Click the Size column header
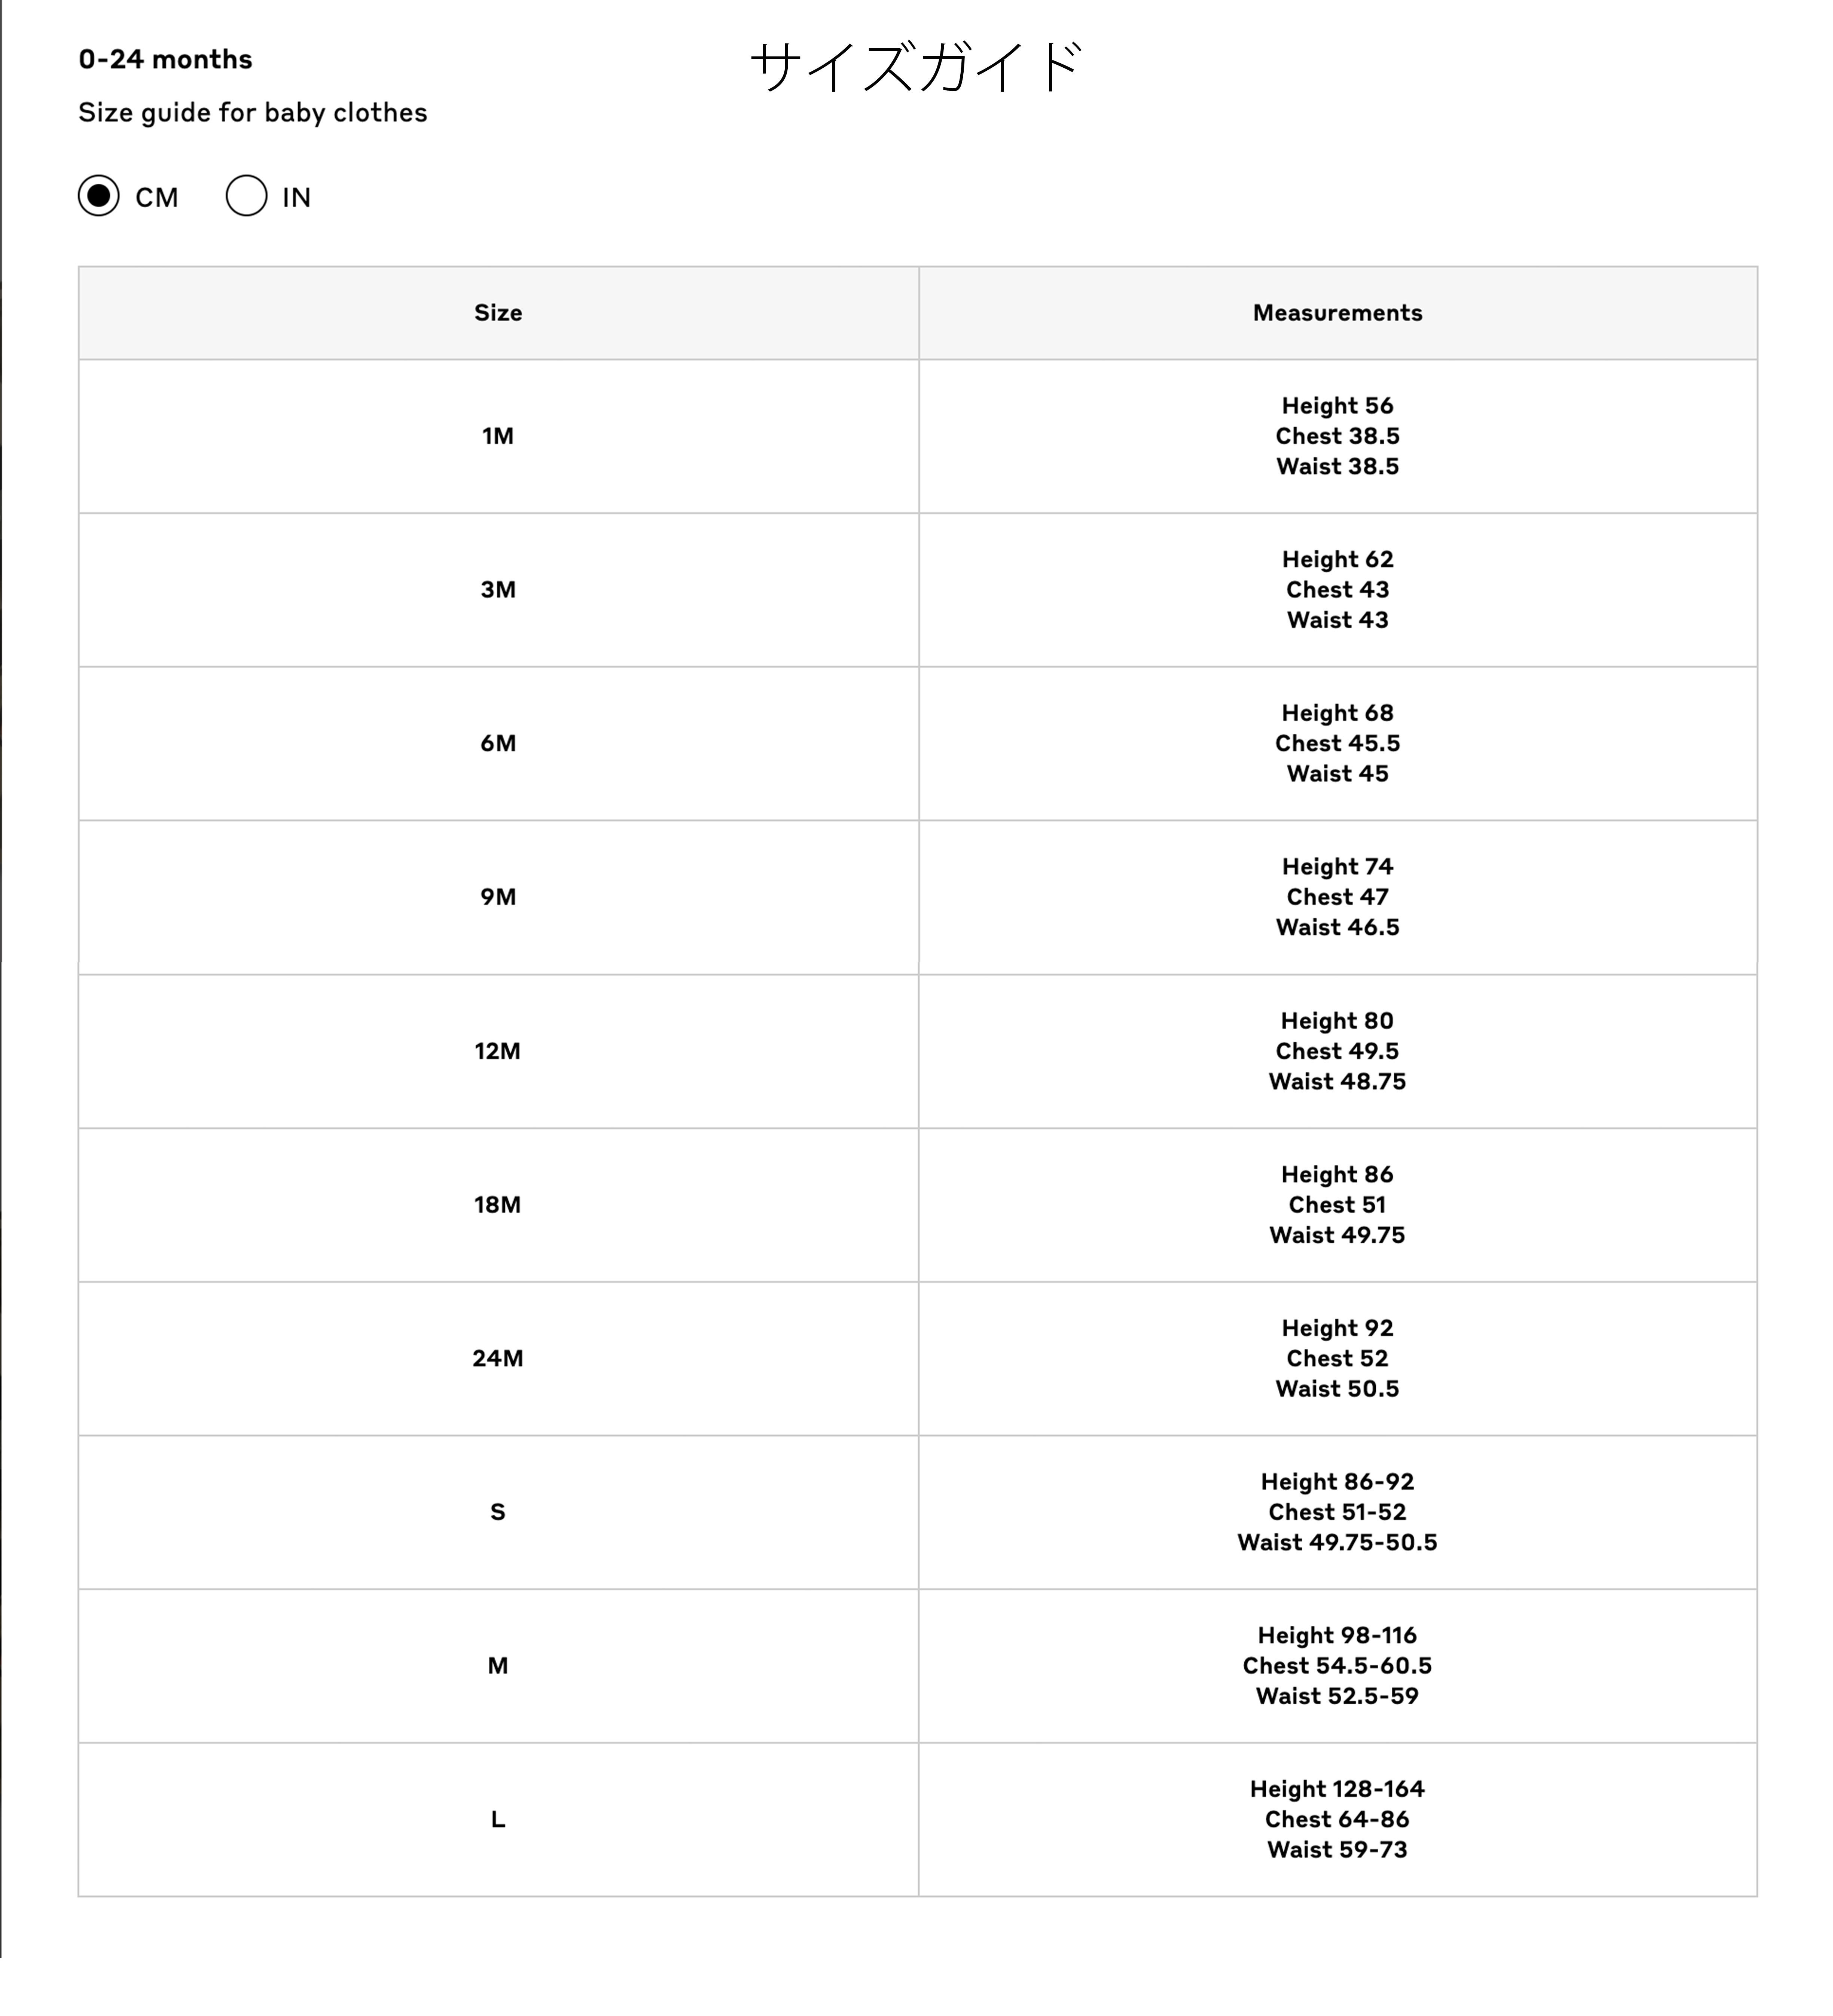The height and width of the screenshot is (2016, 1833). point(498,313)
